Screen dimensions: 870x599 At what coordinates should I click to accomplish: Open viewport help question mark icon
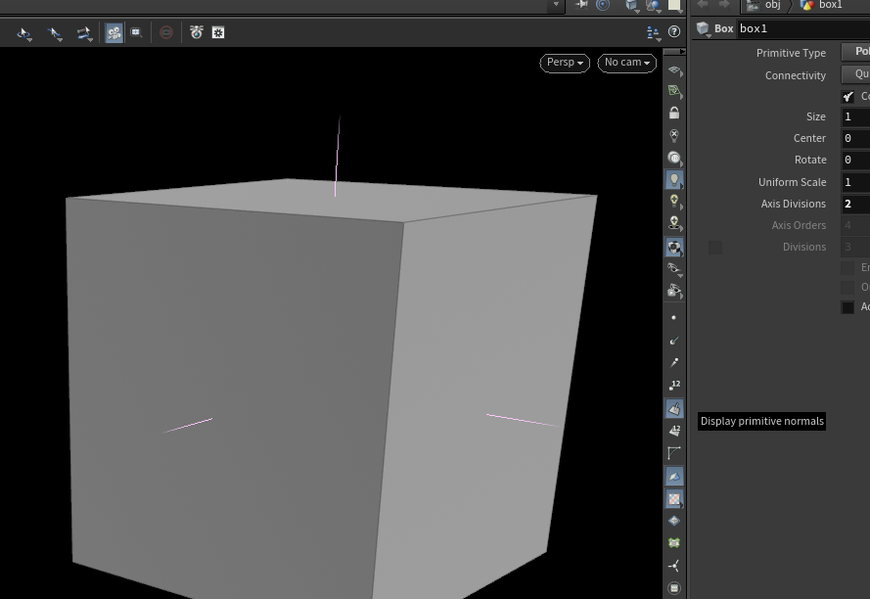674,31
